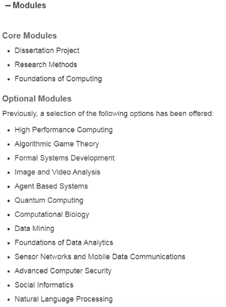Click the Data Mining item
This screenshot has width=226, height=307.
tap(35, 228)
